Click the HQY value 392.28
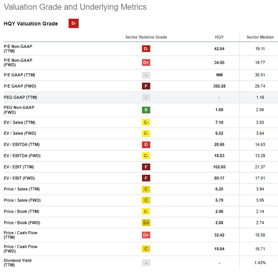Image resolution: width=278 pixels, height=272 pixels. pyautogui.click(x=219, y=86)
